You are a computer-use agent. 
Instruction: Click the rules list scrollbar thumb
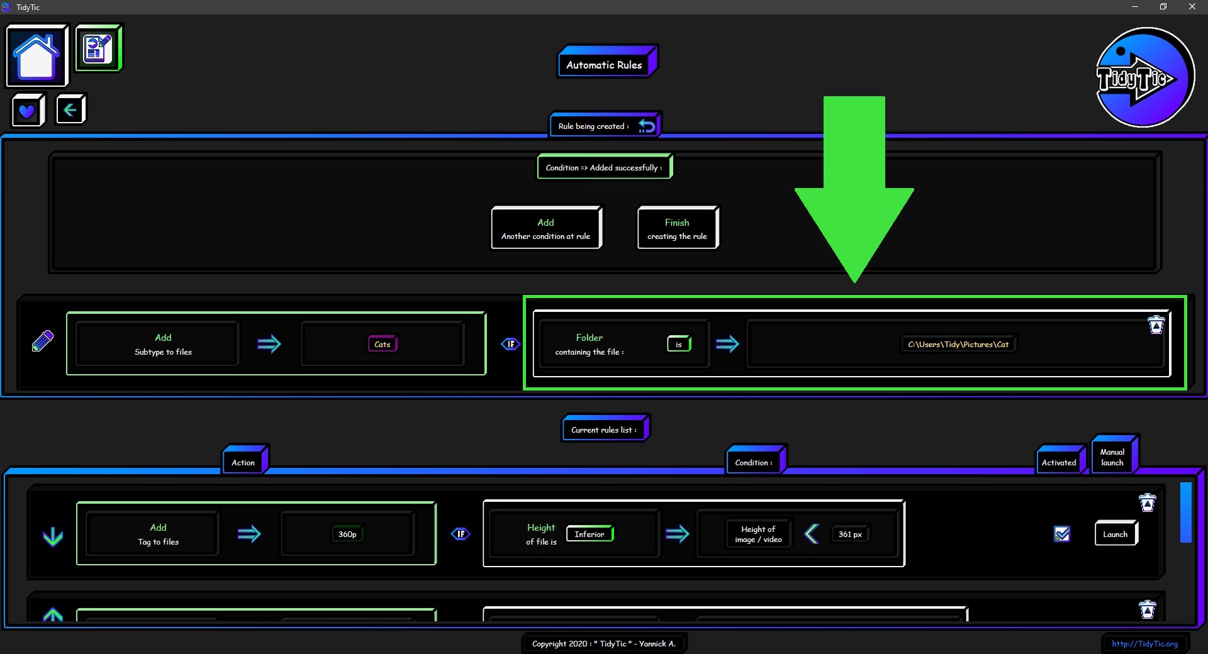1186,512
